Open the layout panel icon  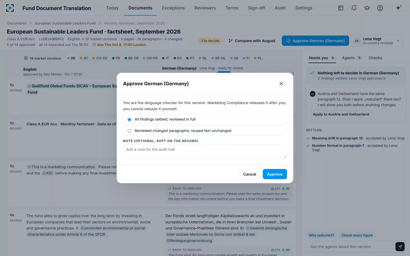341,8
